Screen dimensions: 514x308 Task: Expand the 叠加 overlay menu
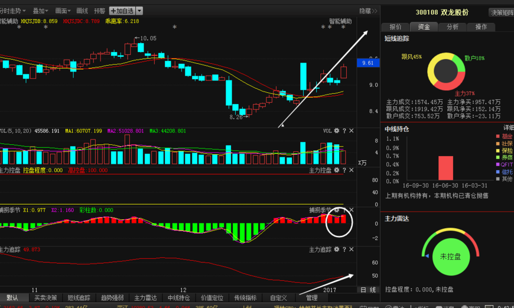coord(40,11)
